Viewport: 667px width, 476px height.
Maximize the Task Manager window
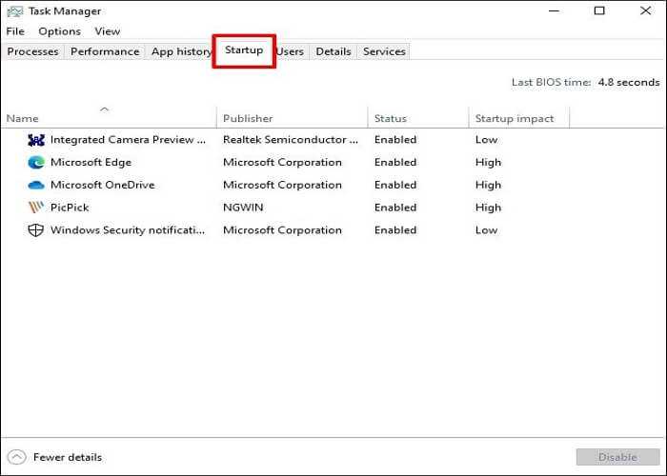tap(599, 11)
